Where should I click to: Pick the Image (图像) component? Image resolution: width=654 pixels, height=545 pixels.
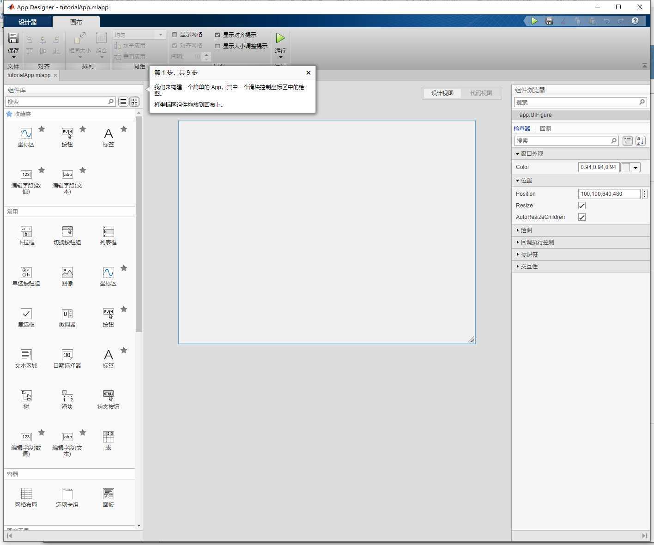click(x=67, y=273)
